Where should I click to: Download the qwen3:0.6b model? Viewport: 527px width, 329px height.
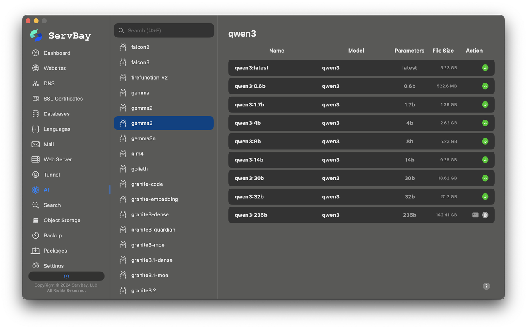point(485,86)
